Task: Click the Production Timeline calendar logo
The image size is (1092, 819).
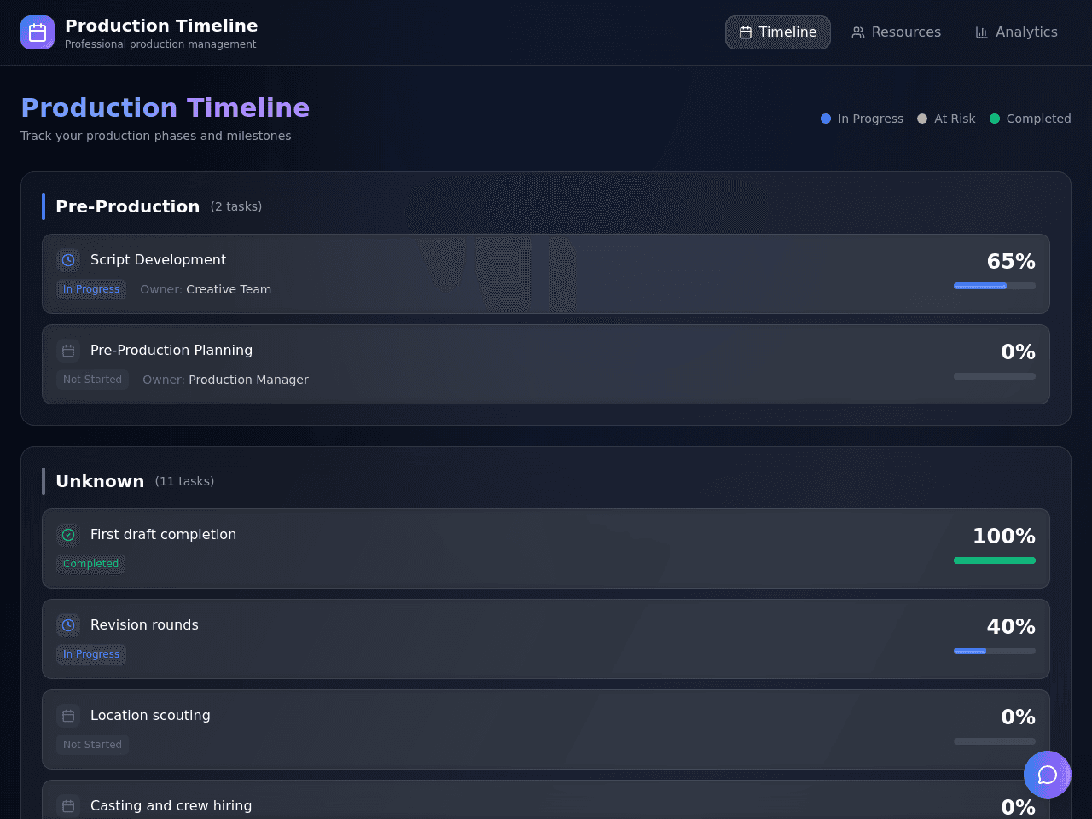Action: pyautogui.click(x=38, y=32)
